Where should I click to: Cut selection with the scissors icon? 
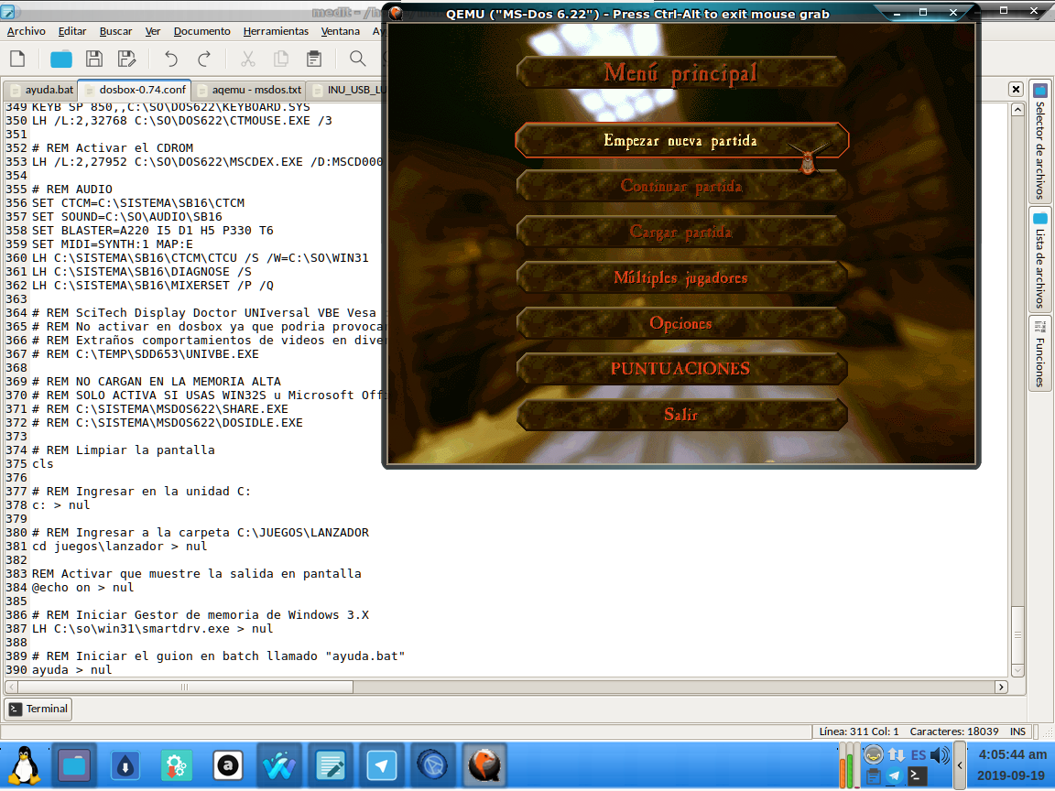point(248,60)
